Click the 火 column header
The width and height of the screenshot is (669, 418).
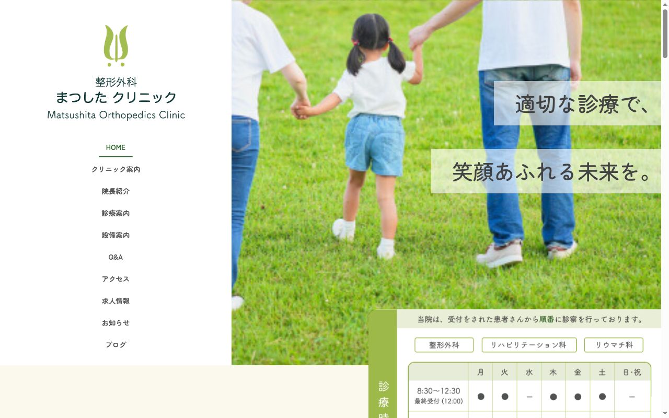[505, 372]
